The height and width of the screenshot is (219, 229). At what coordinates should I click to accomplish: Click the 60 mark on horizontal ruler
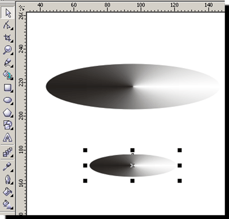click(x=74, y=5)
